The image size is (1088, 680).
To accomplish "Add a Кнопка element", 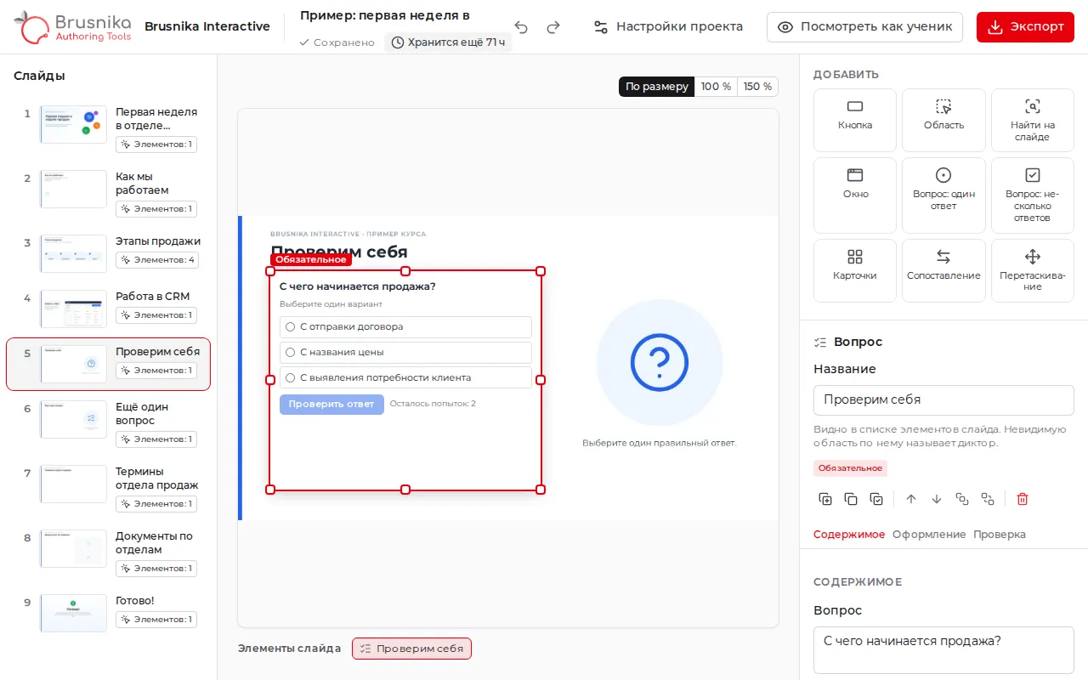I will coord(855,120).
